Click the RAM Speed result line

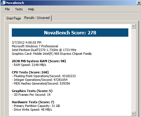29,65
